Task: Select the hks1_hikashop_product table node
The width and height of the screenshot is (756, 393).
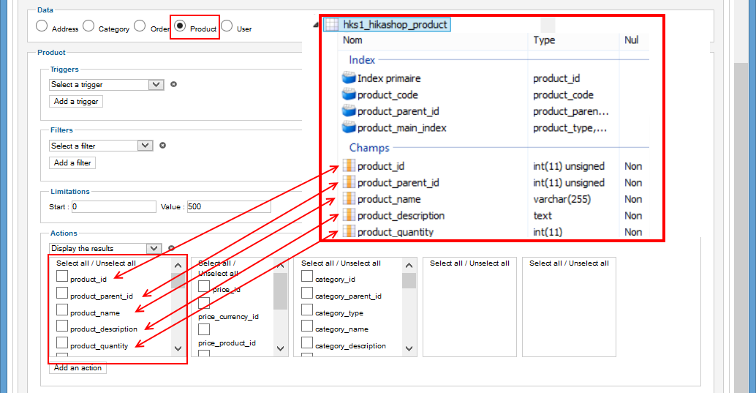Action: (x=387, y=25)
